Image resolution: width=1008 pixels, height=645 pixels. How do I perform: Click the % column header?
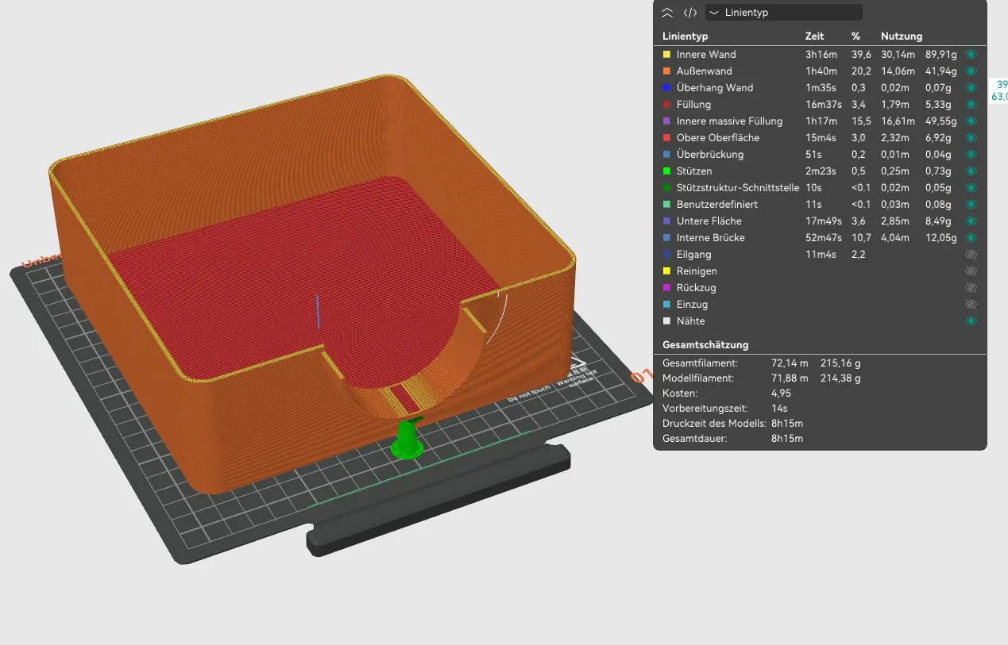tap(856, 36)
